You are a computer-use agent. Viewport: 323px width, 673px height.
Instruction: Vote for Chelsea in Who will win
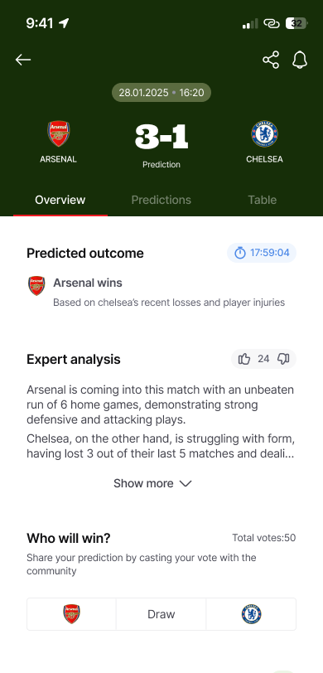(x=252, y=614)
